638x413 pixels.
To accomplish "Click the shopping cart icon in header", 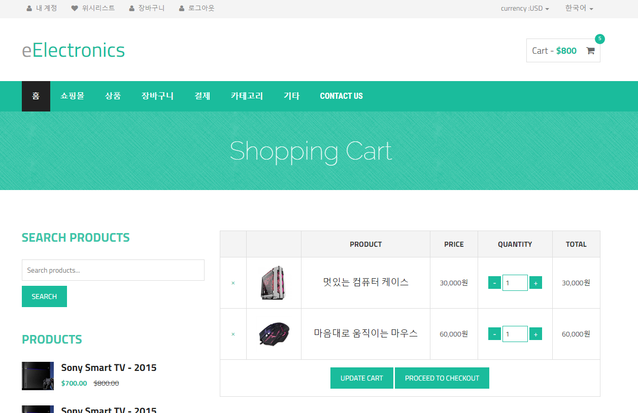I will 590,51.
